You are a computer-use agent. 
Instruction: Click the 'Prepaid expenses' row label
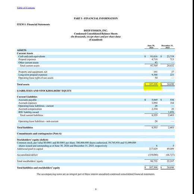27,59
